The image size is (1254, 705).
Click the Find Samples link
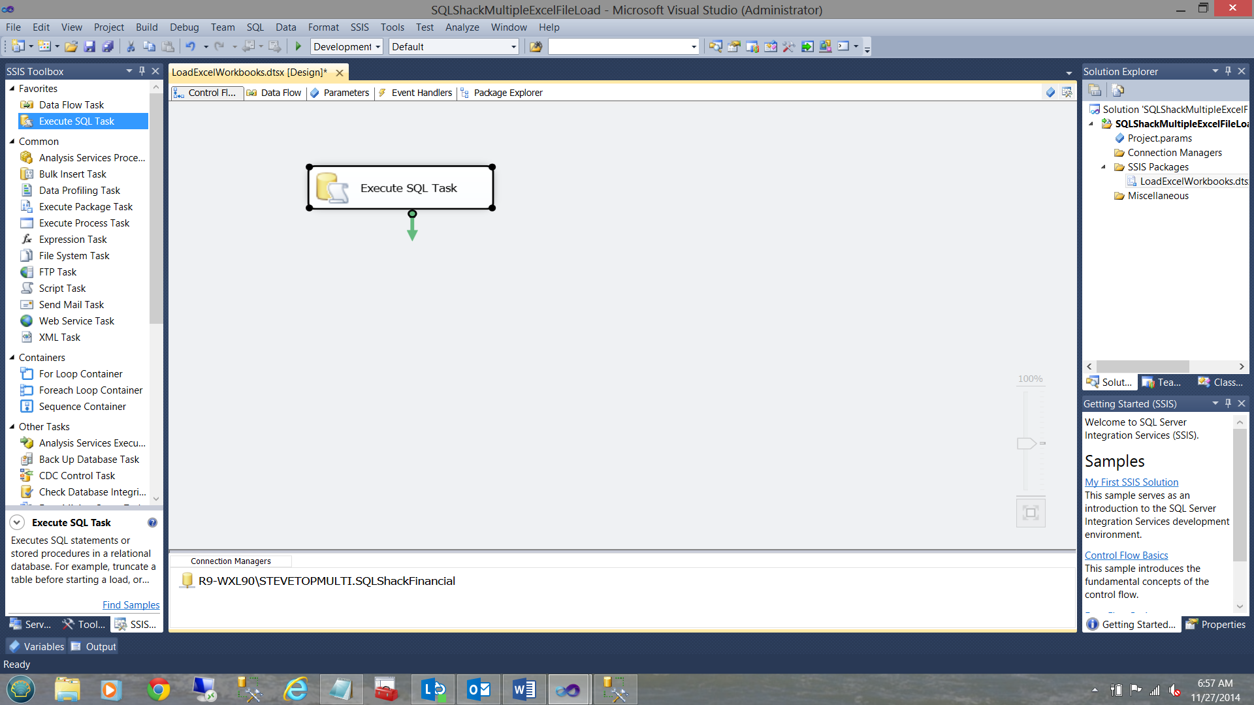(x=131, y=605)
